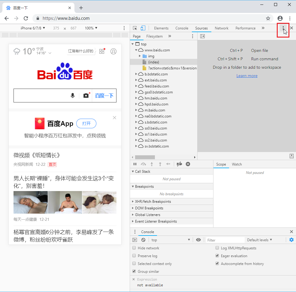The image size is (296, 292).
Task: Open the Baidu user account icon
Action: point(113,51)
